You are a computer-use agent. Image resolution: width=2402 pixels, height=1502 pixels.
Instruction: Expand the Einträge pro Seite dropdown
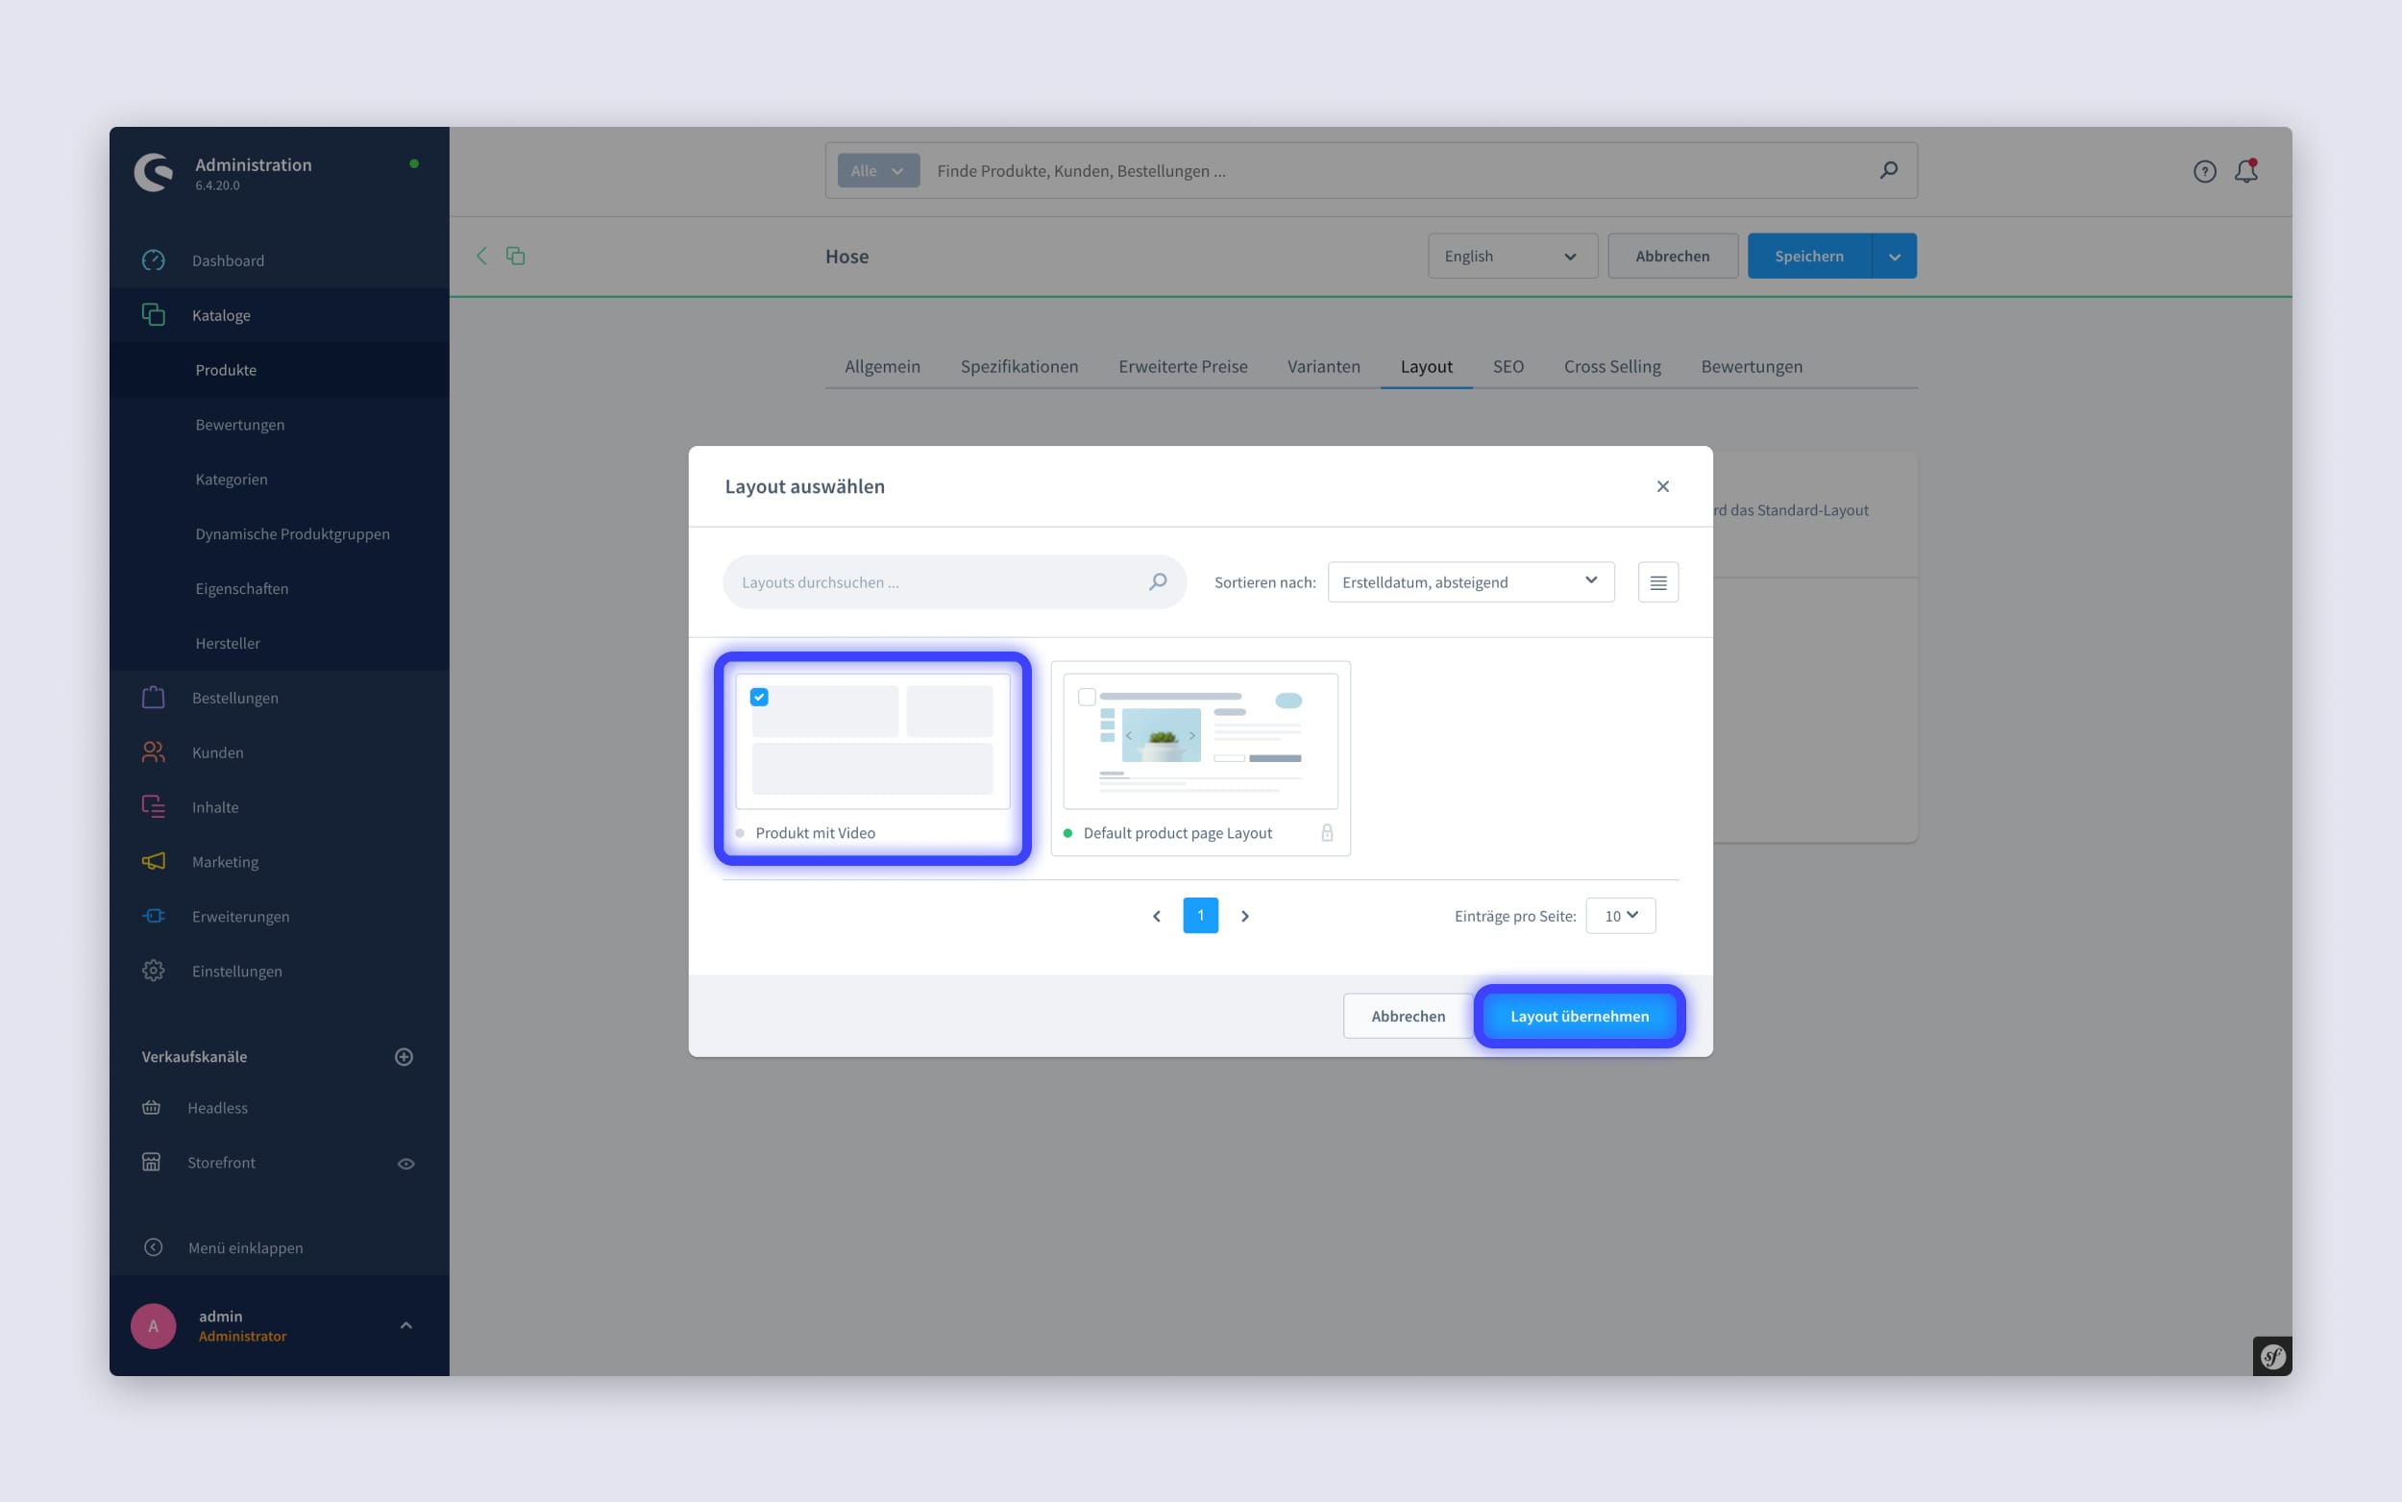[x=1620, y=916]
